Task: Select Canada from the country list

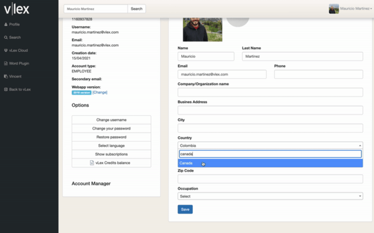Action: tap(270, 163)
